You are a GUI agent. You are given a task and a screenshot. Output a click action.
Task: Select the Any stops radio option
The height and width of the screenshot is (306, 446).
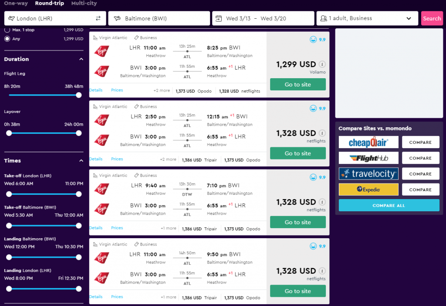tap(7, 39)
